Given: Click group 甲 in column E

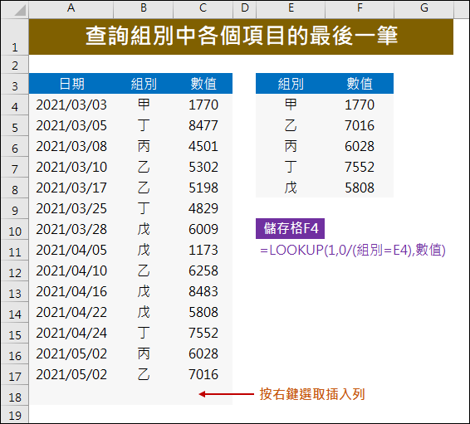Looking at the screenshot, I should 291,105.
